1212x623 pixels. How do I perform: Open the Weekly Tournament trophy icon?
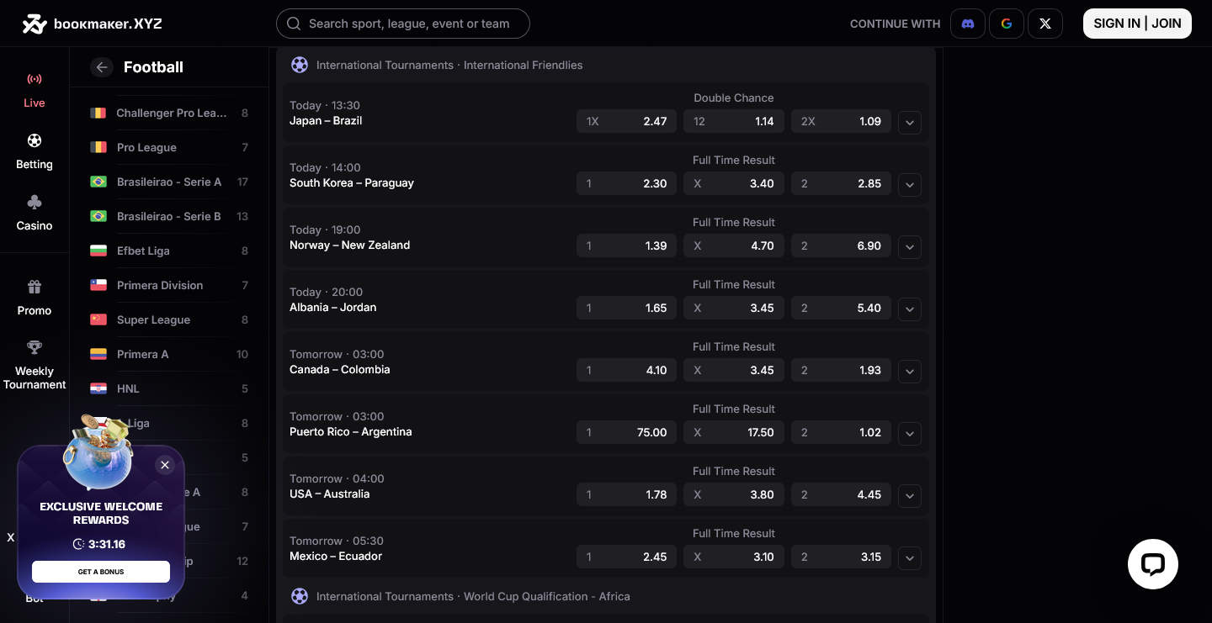pos(35,347)
